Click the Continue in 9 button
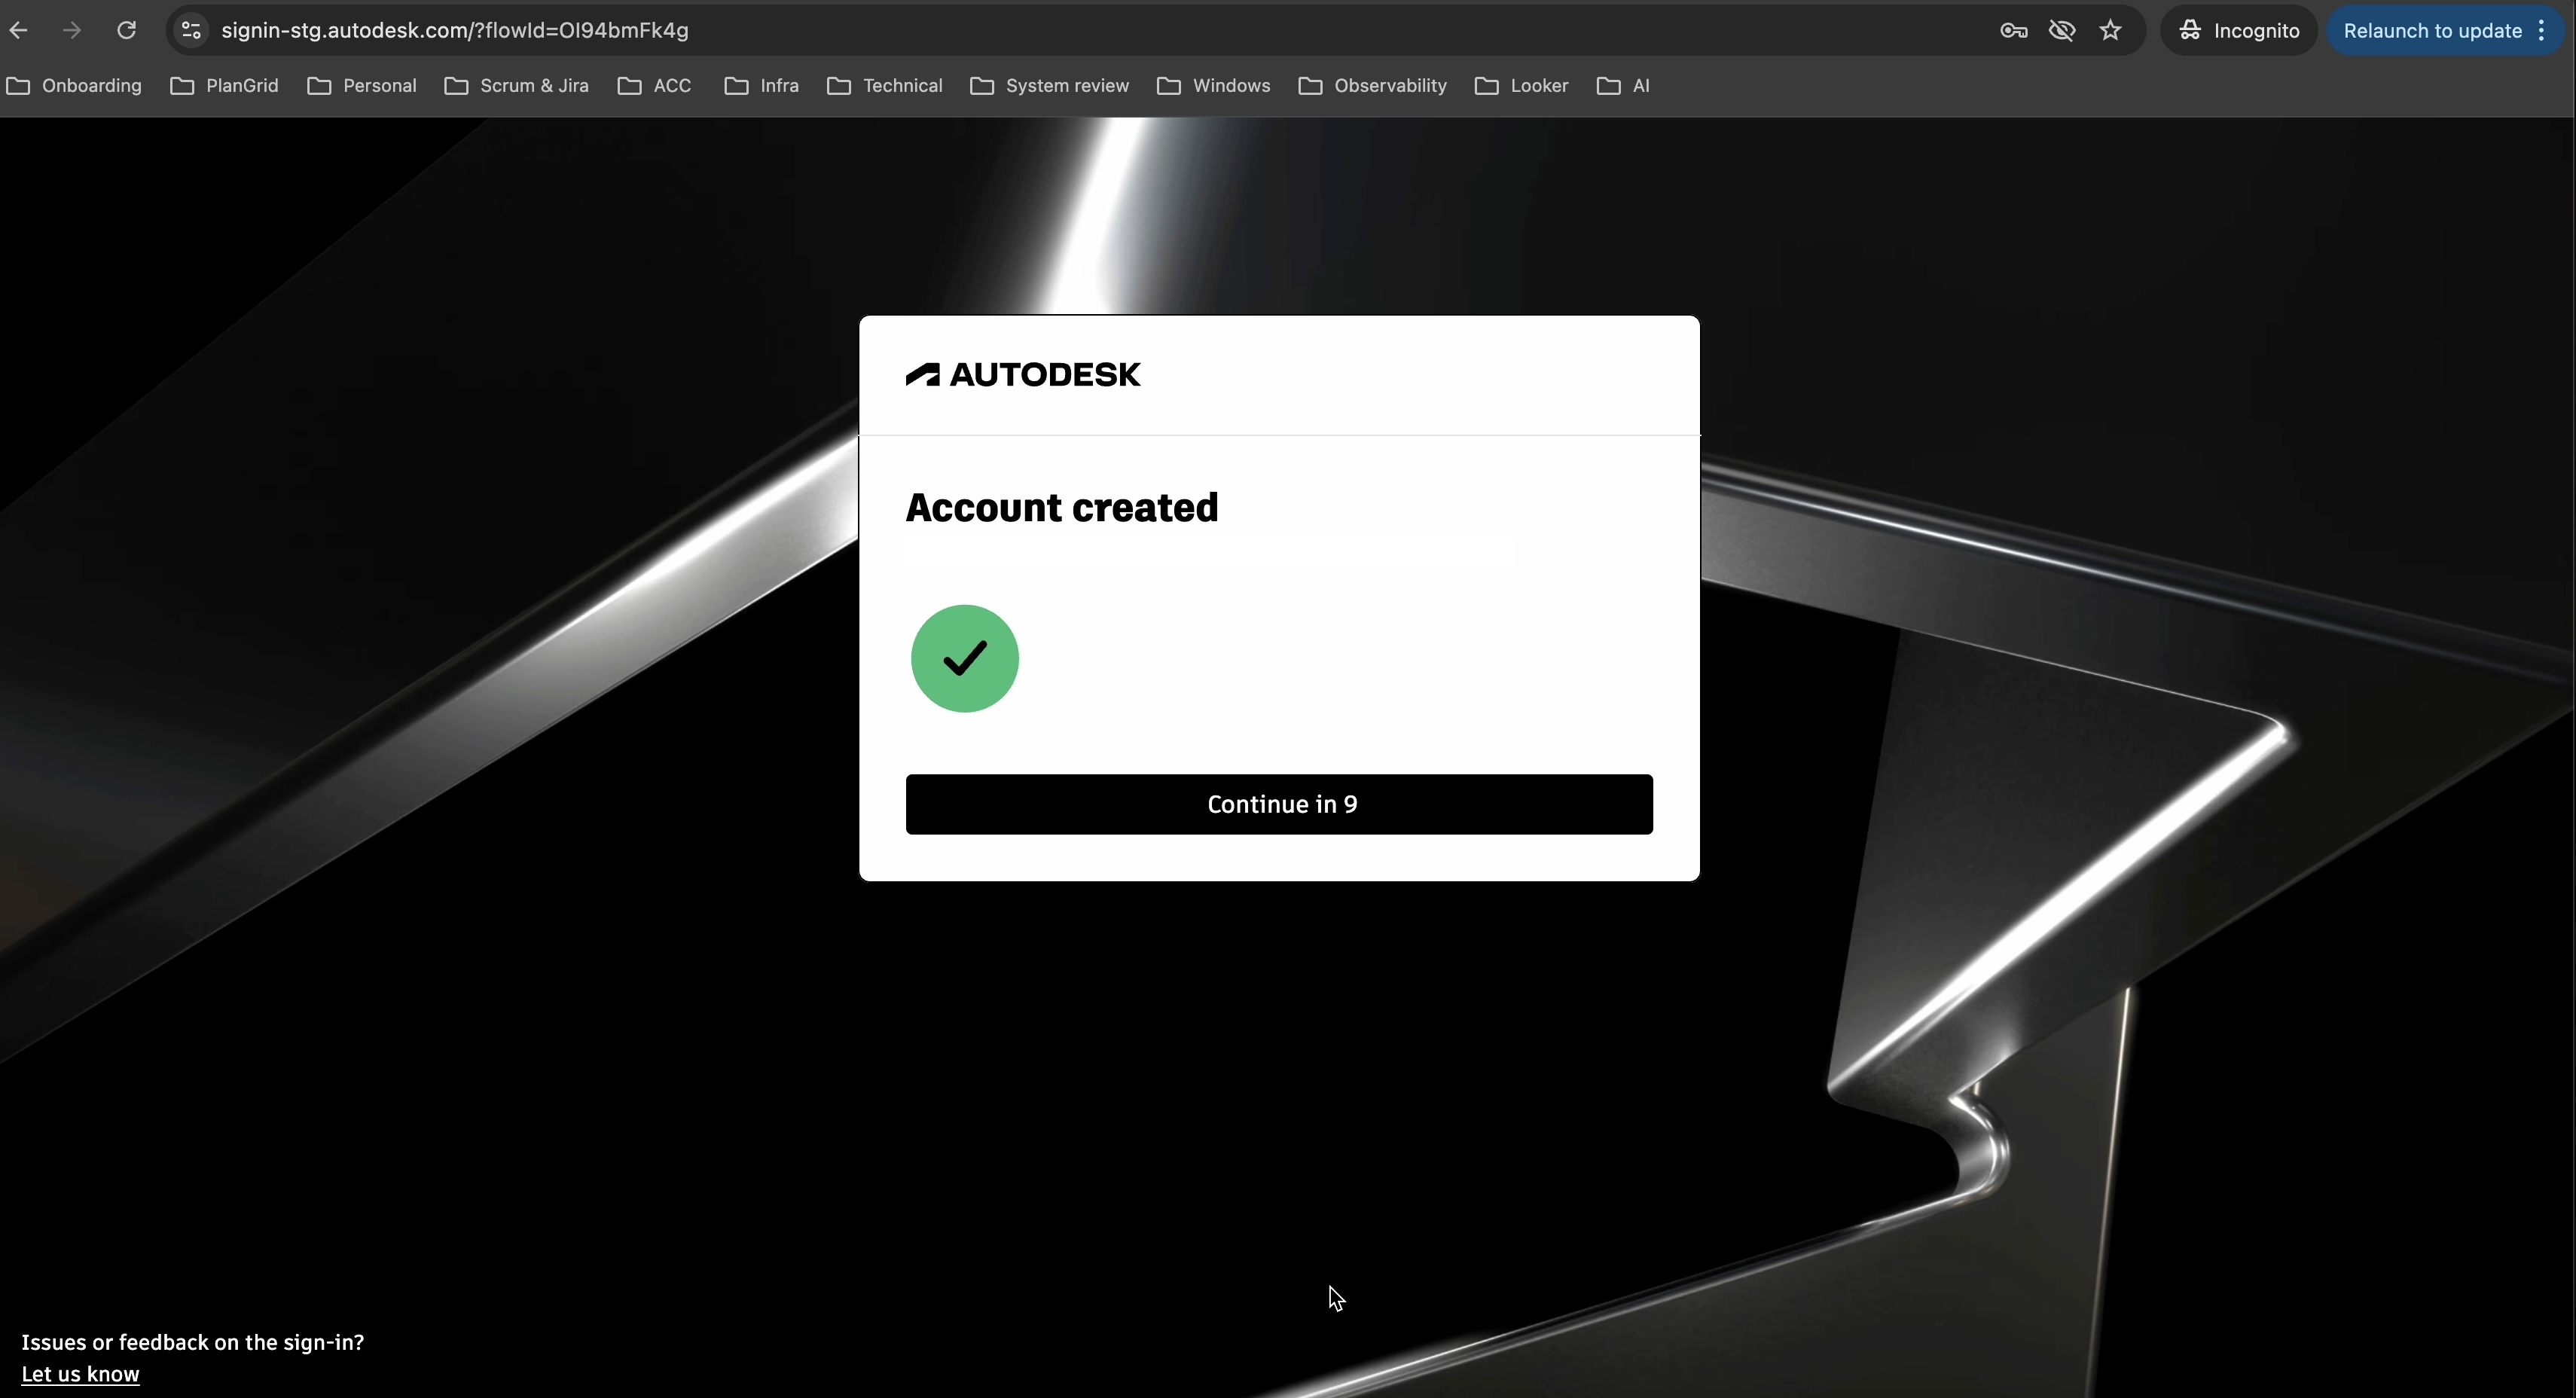The width and height of the screenshot is (2576, 1398). coord(1280,803)
